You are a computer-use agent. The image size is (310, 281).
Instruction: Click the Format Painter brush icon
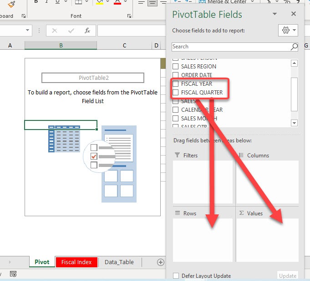point(11,4)
